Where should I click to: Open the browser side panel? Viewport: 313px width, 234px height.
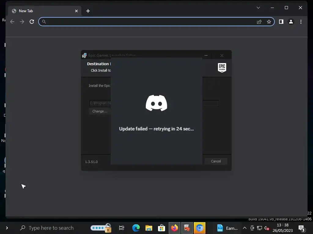(x=281, y=22)
